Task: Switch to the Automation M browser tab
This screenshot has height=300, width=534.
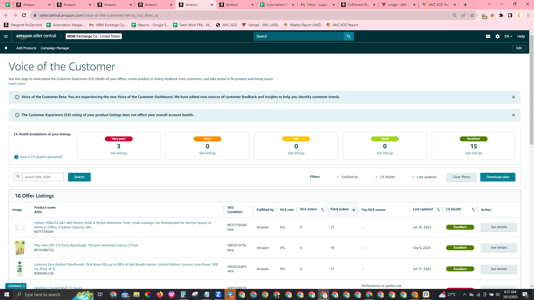Action: point(277,5)
